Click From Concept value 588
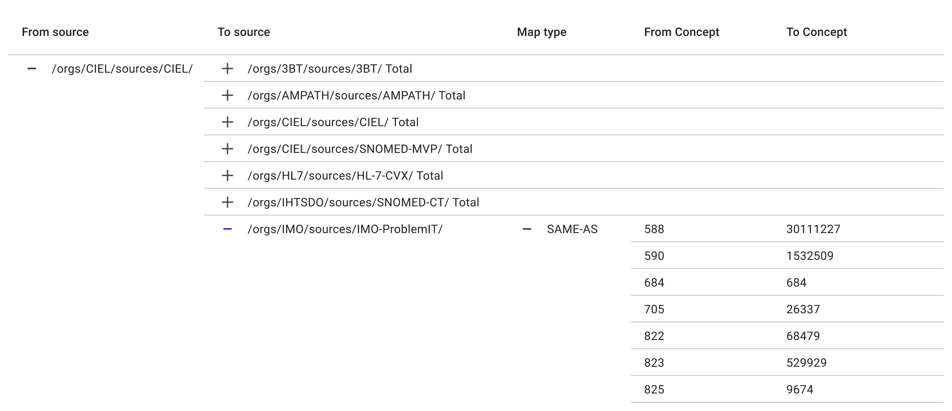 click(x=654, y=229)
